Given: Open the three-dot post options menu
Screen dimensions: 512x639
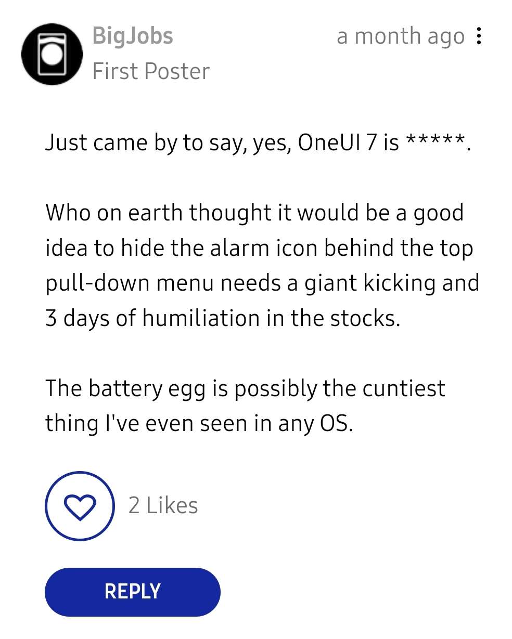Looking at the screenshot, I should point(479,36).
